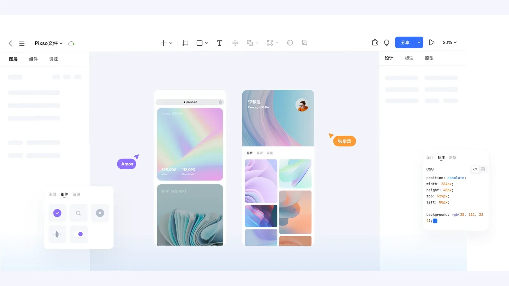Click the profile avatar in phone mockup
Viewport: 509px width, 286px height.
[x=302, y=105]
